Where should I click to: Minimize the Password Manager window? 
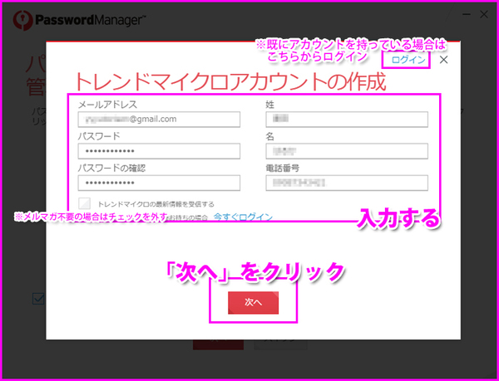(x=467, y=14)
